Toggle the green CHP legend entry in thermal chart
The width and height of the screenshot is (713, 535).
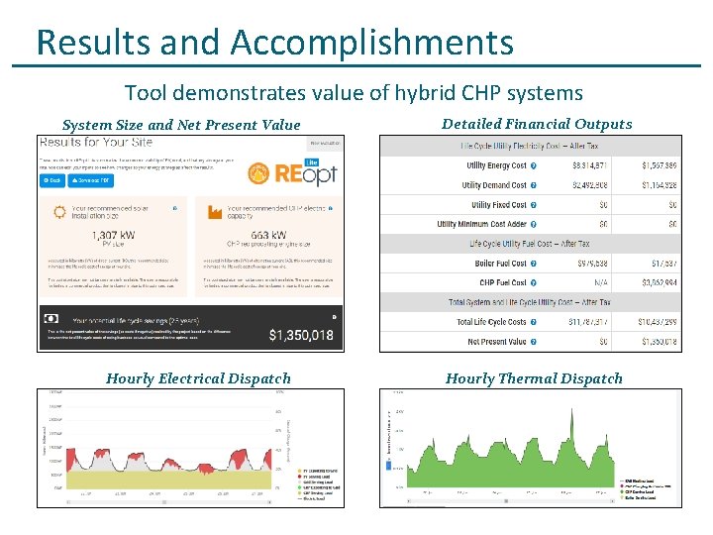tap(637, 491)
